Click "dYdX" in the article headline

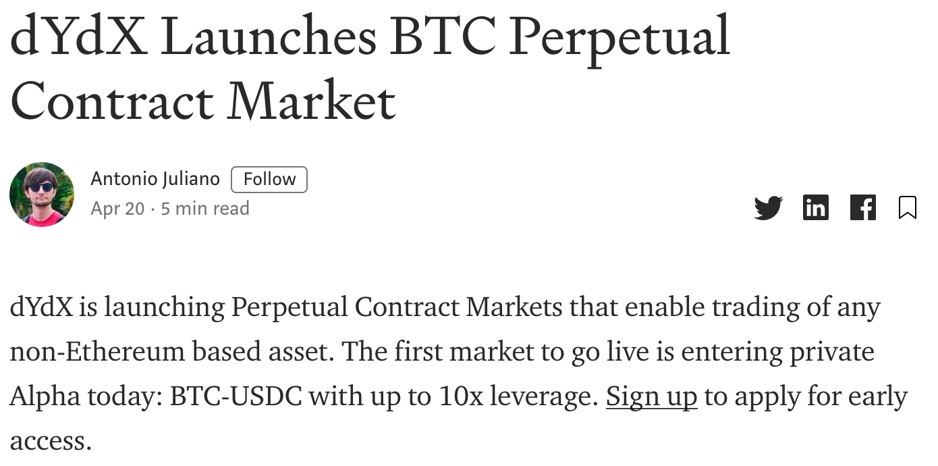(78, 36)
